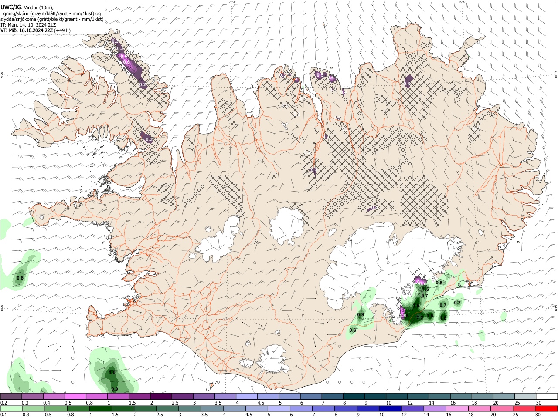The image size is (558, 418).
Task: Click the red swatch after 30 on the rain scale
Action: click(x=546, y=408)
